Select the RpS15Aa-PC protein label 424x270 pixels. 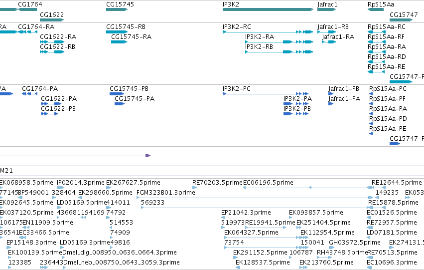click(x=388, y=89)
